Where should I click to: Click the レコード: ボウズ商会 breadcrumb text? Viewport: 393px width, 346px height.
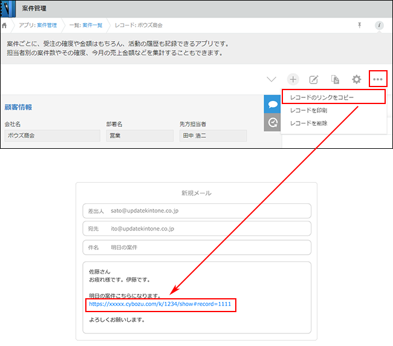coord(138,25)
